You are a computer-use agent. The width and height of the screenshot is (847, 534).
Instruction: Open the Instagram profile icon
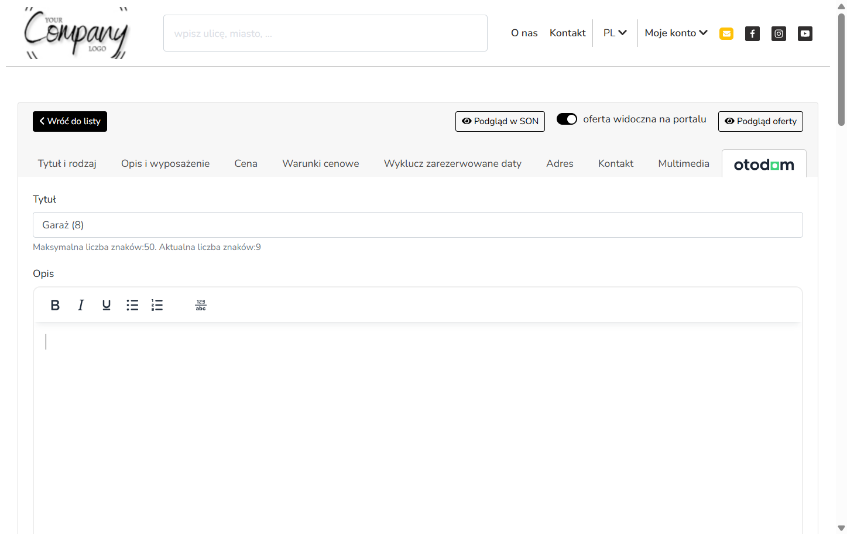coord(779,33)
